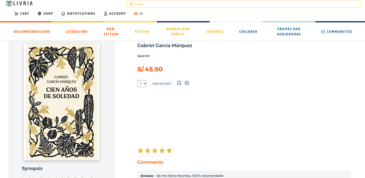
Task: Switch language to ES
Action: point(141,14)
